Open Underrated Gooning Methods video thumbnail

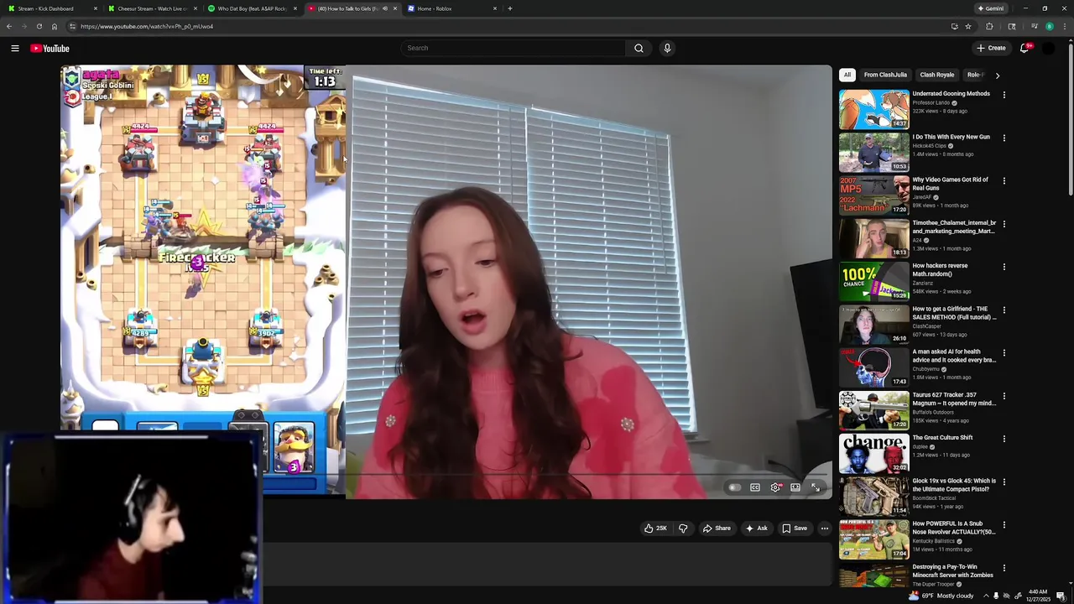(873, 109)
